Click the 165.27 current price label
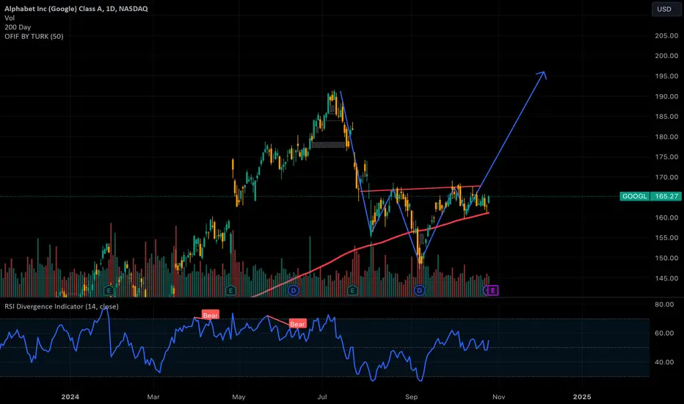The width and height of the screenshot is (684, 404). point(666,197)
